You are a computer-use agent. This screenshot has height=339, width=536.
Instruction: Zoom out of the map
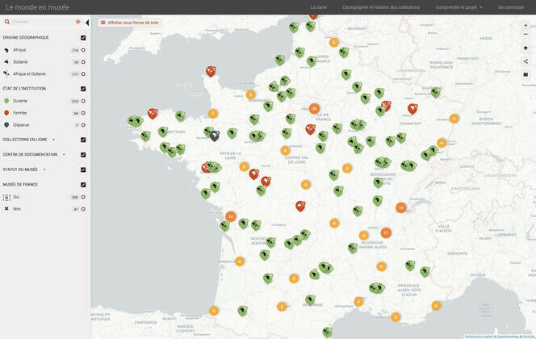pos(526,35)
